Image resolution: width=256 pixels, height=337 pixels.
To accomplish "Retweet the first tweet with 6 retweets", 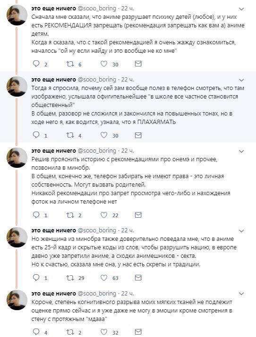I will tap(70, 64).
